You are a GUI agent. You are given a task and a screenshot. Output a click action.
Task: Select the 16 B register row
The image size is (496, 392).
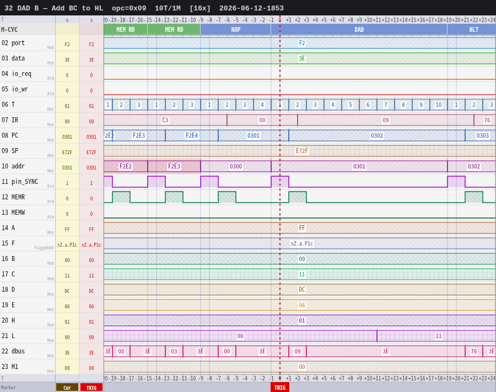pos(248,259)
